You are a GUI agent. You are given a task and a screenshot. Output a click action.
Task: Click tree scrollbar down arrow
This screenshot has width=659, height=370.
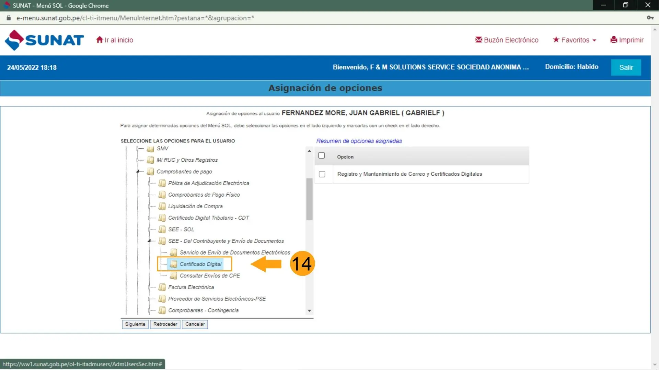coord(309,311)
